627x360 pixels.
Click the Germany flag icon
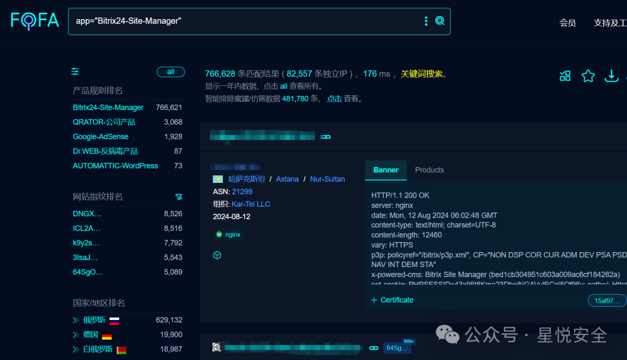(107, 335)
